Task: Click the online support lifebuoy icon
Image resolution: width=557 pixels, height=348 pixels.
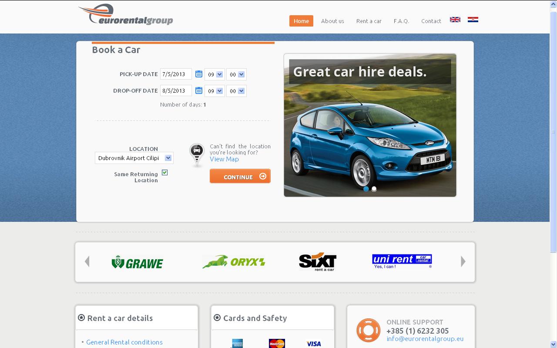Action: tap(368, 331)
